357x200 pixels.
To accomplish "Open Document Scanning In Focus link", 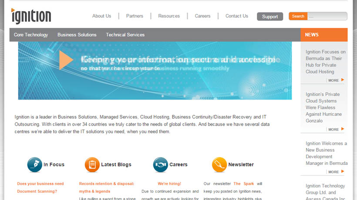I will 40,187.
